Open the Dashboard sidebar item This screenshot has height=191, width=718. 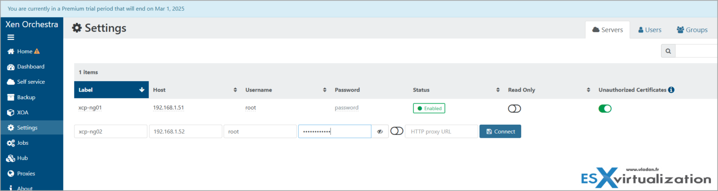tap(30, 67)
